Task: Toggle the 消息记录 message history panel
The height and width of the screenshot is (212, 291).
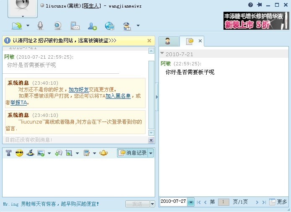Action: 133,153
